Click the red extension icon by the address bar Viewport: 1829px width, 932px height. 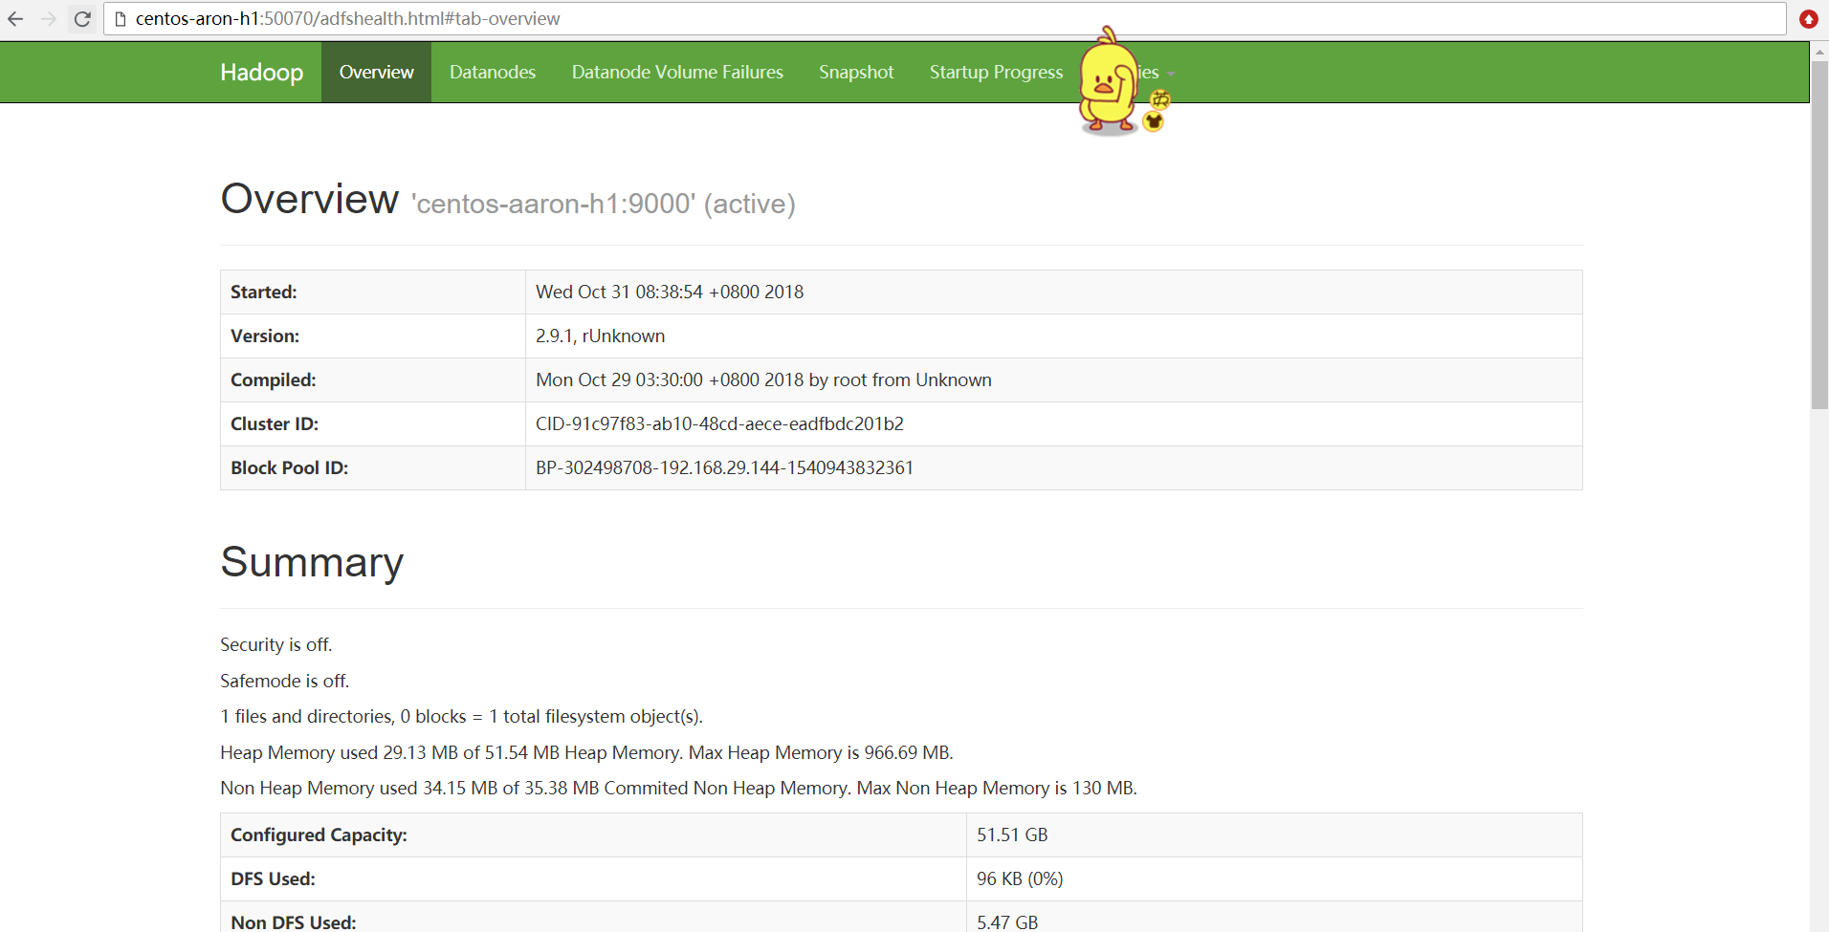(x=1808, y=19)
